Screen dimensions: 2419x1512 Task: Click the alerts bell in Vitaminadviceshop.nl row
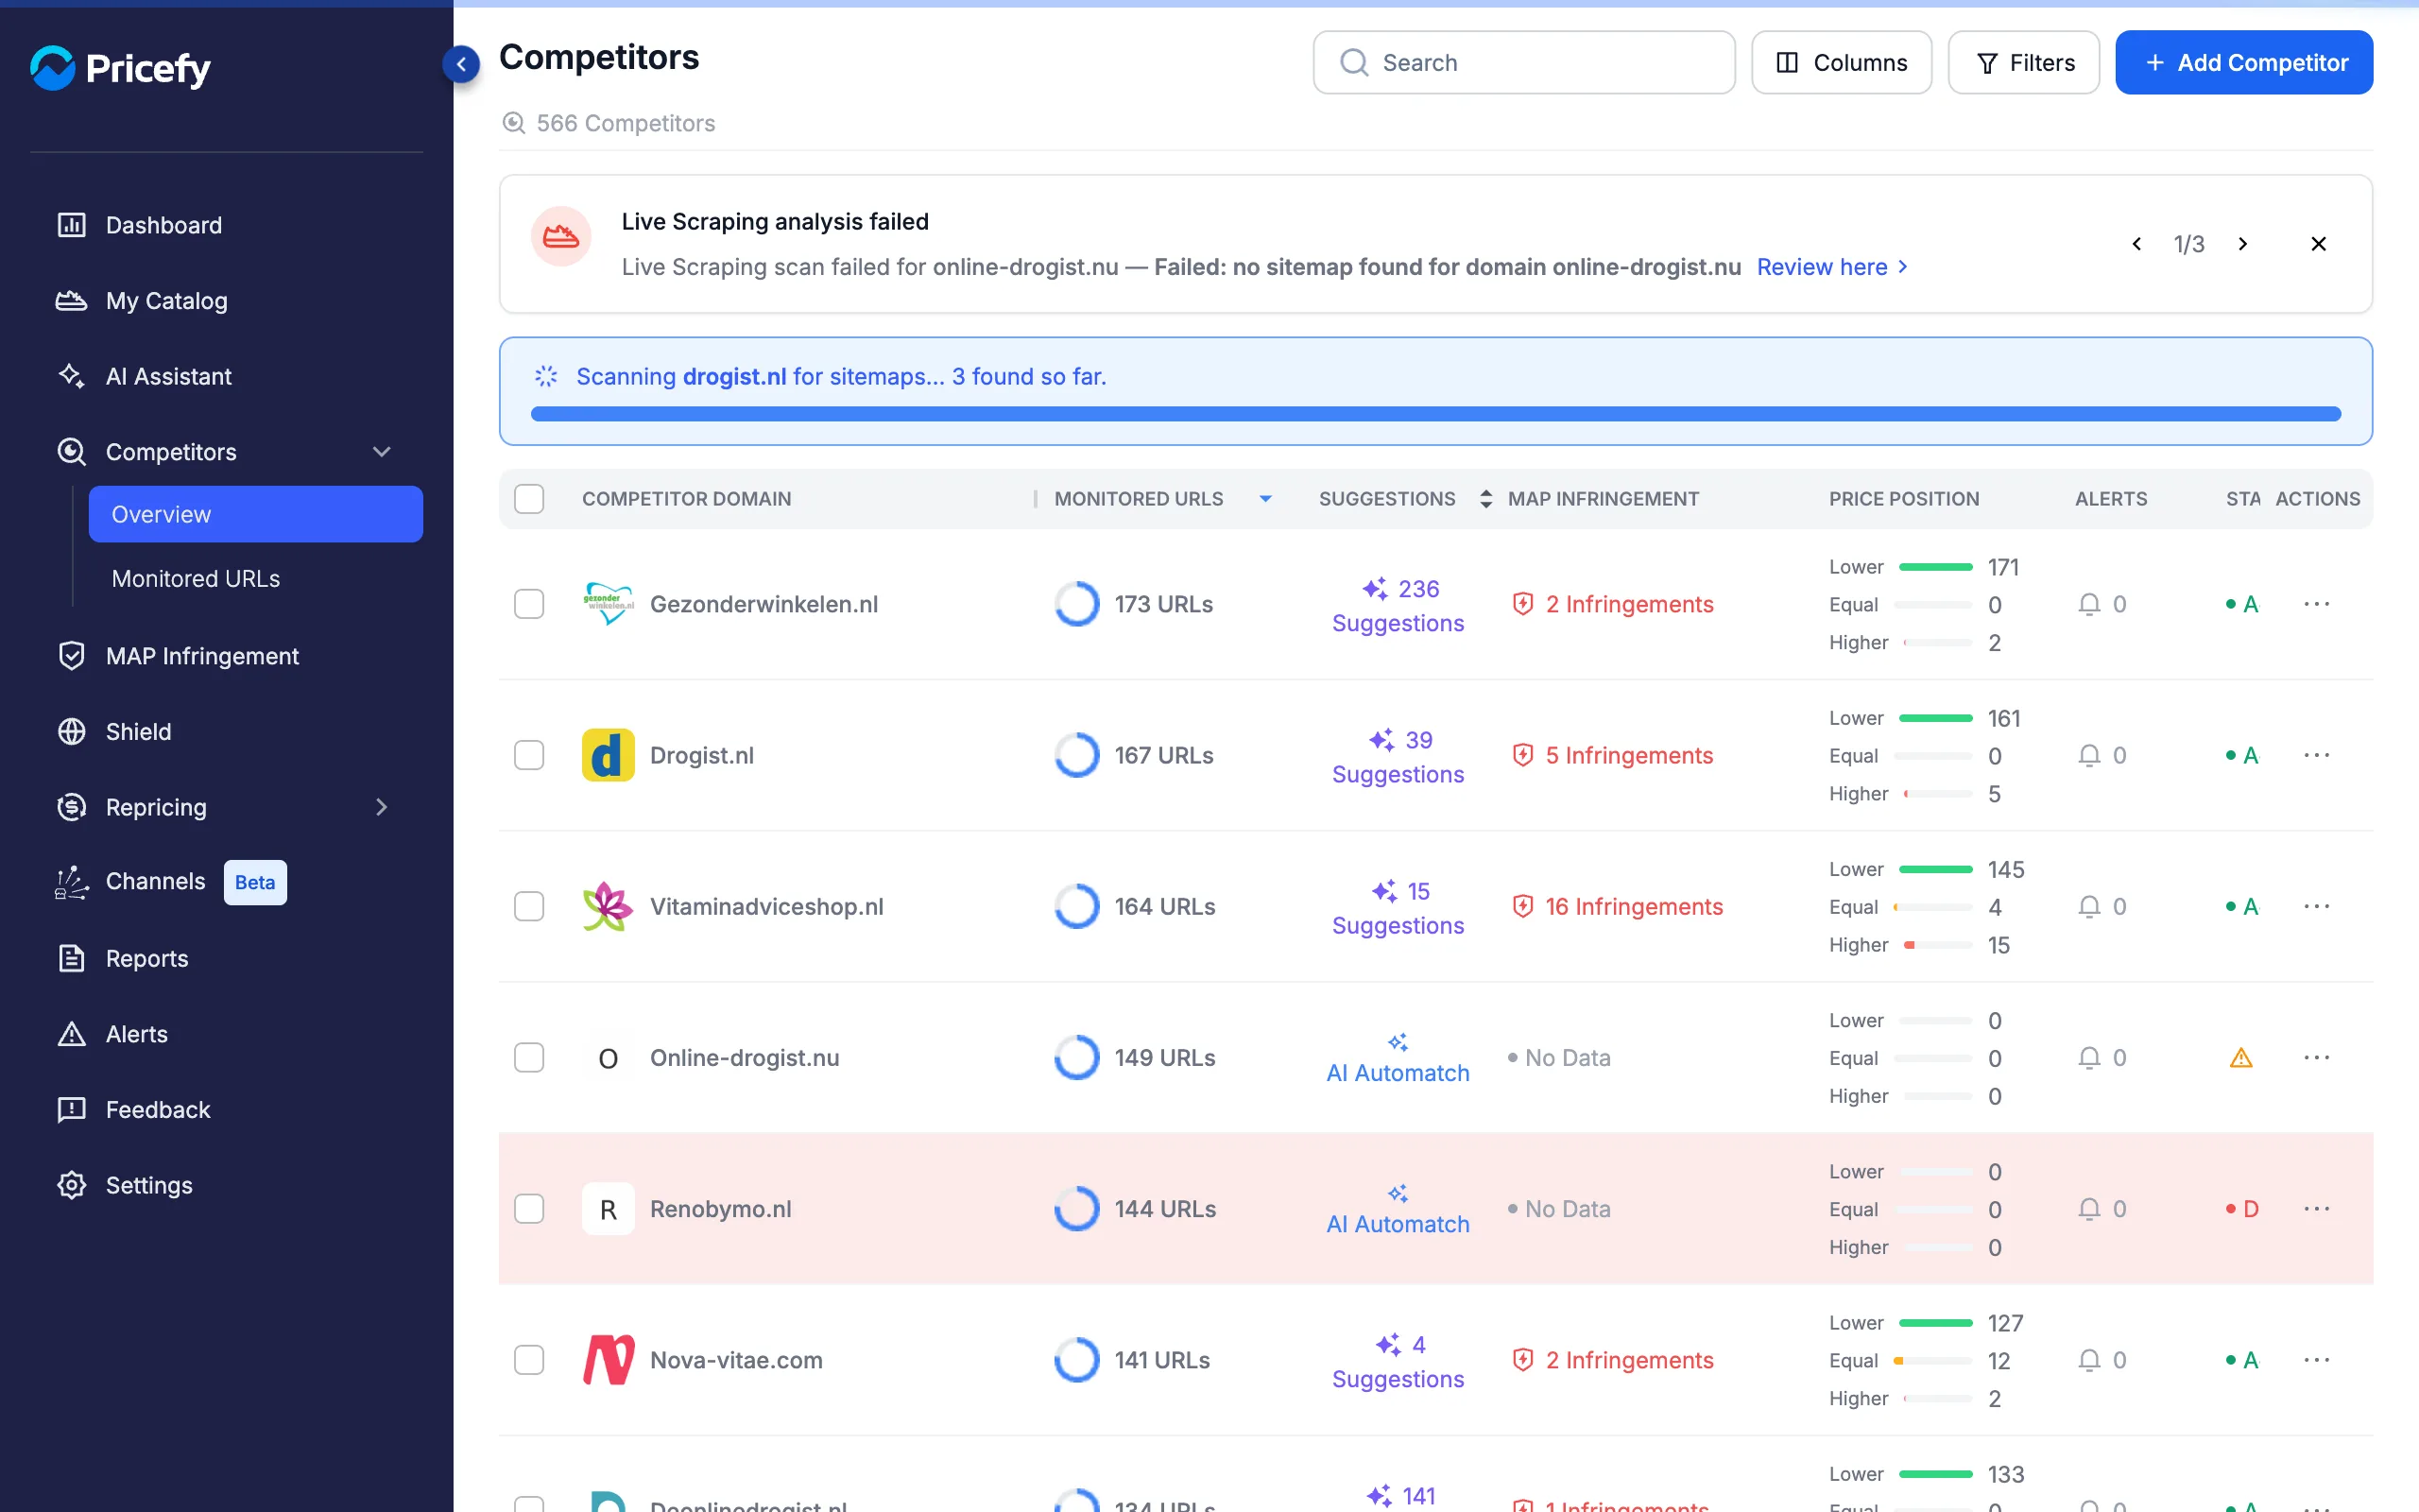pos(2089,906)
